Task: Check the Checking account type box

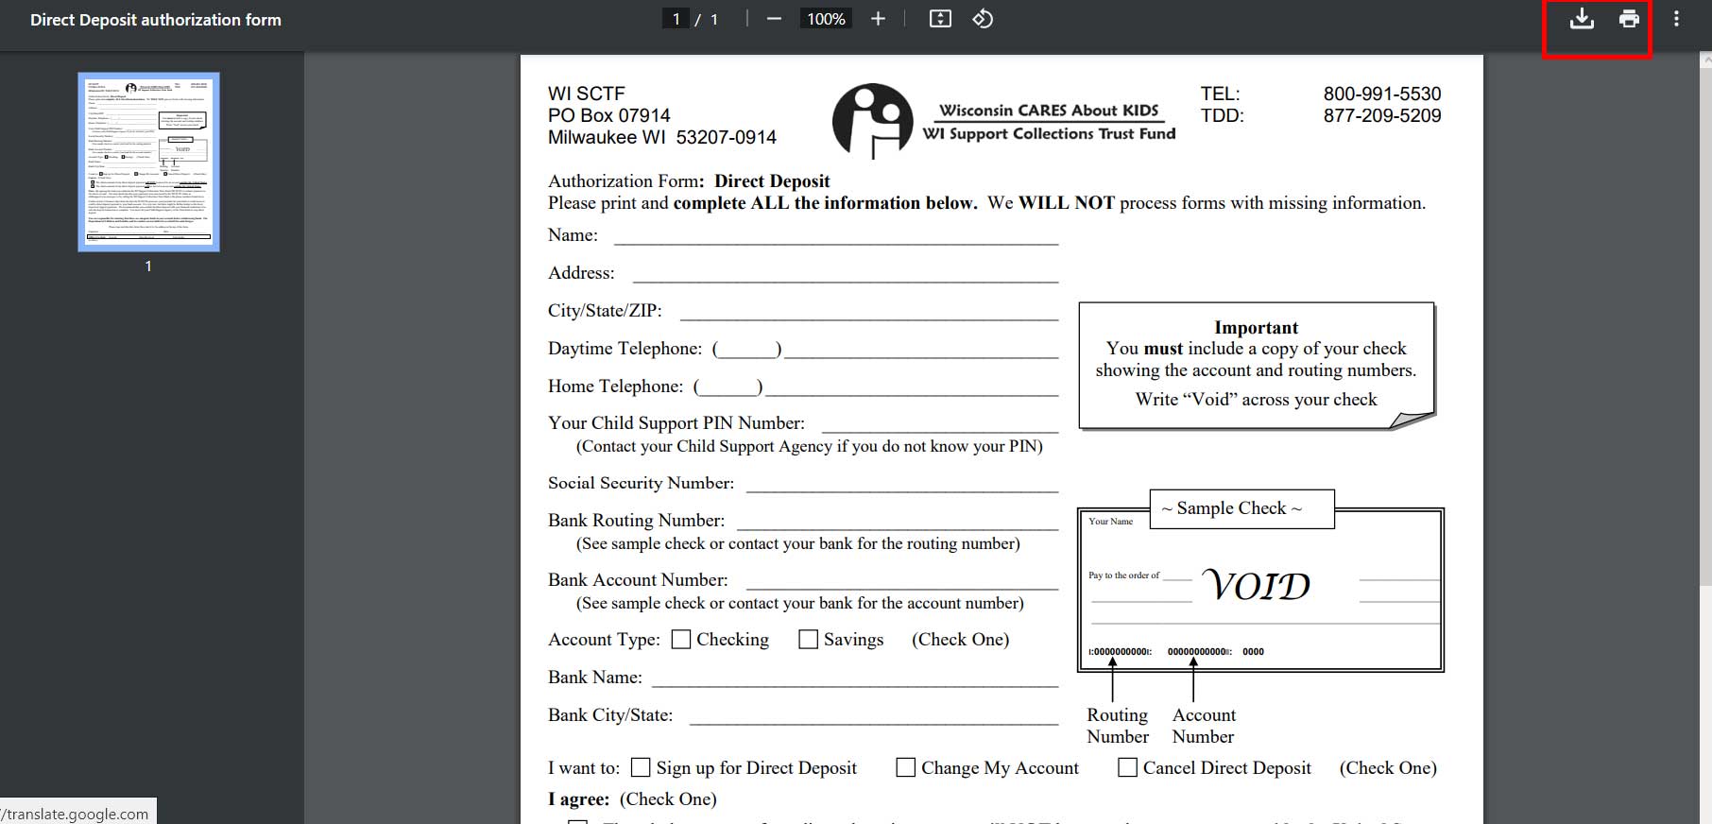Action: point(680,640)
